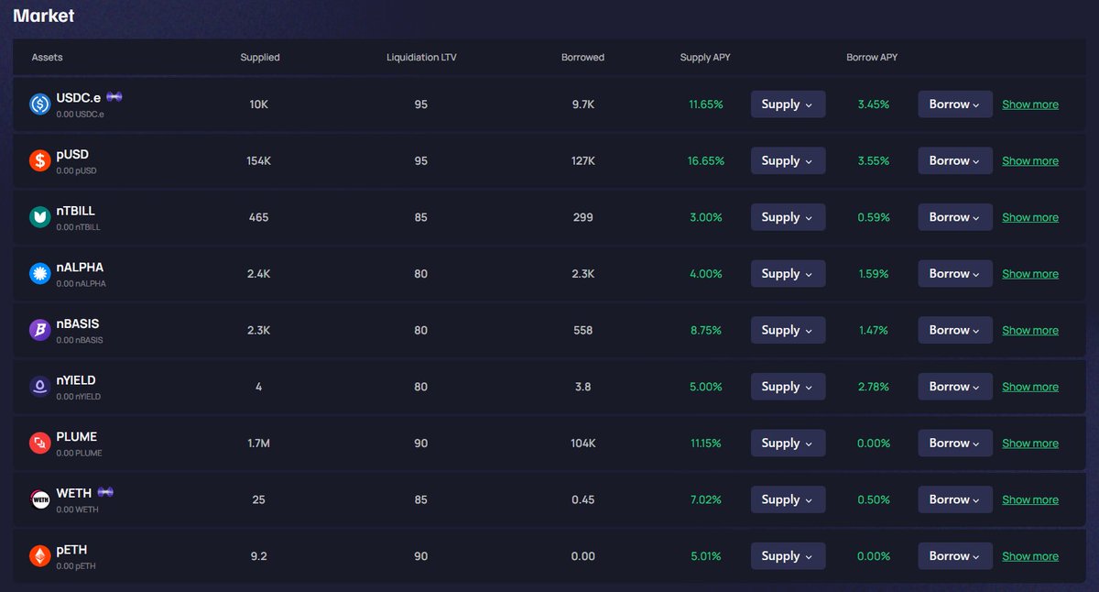Open the Borrow dropdown for nYIELD

tap(955, 387)
